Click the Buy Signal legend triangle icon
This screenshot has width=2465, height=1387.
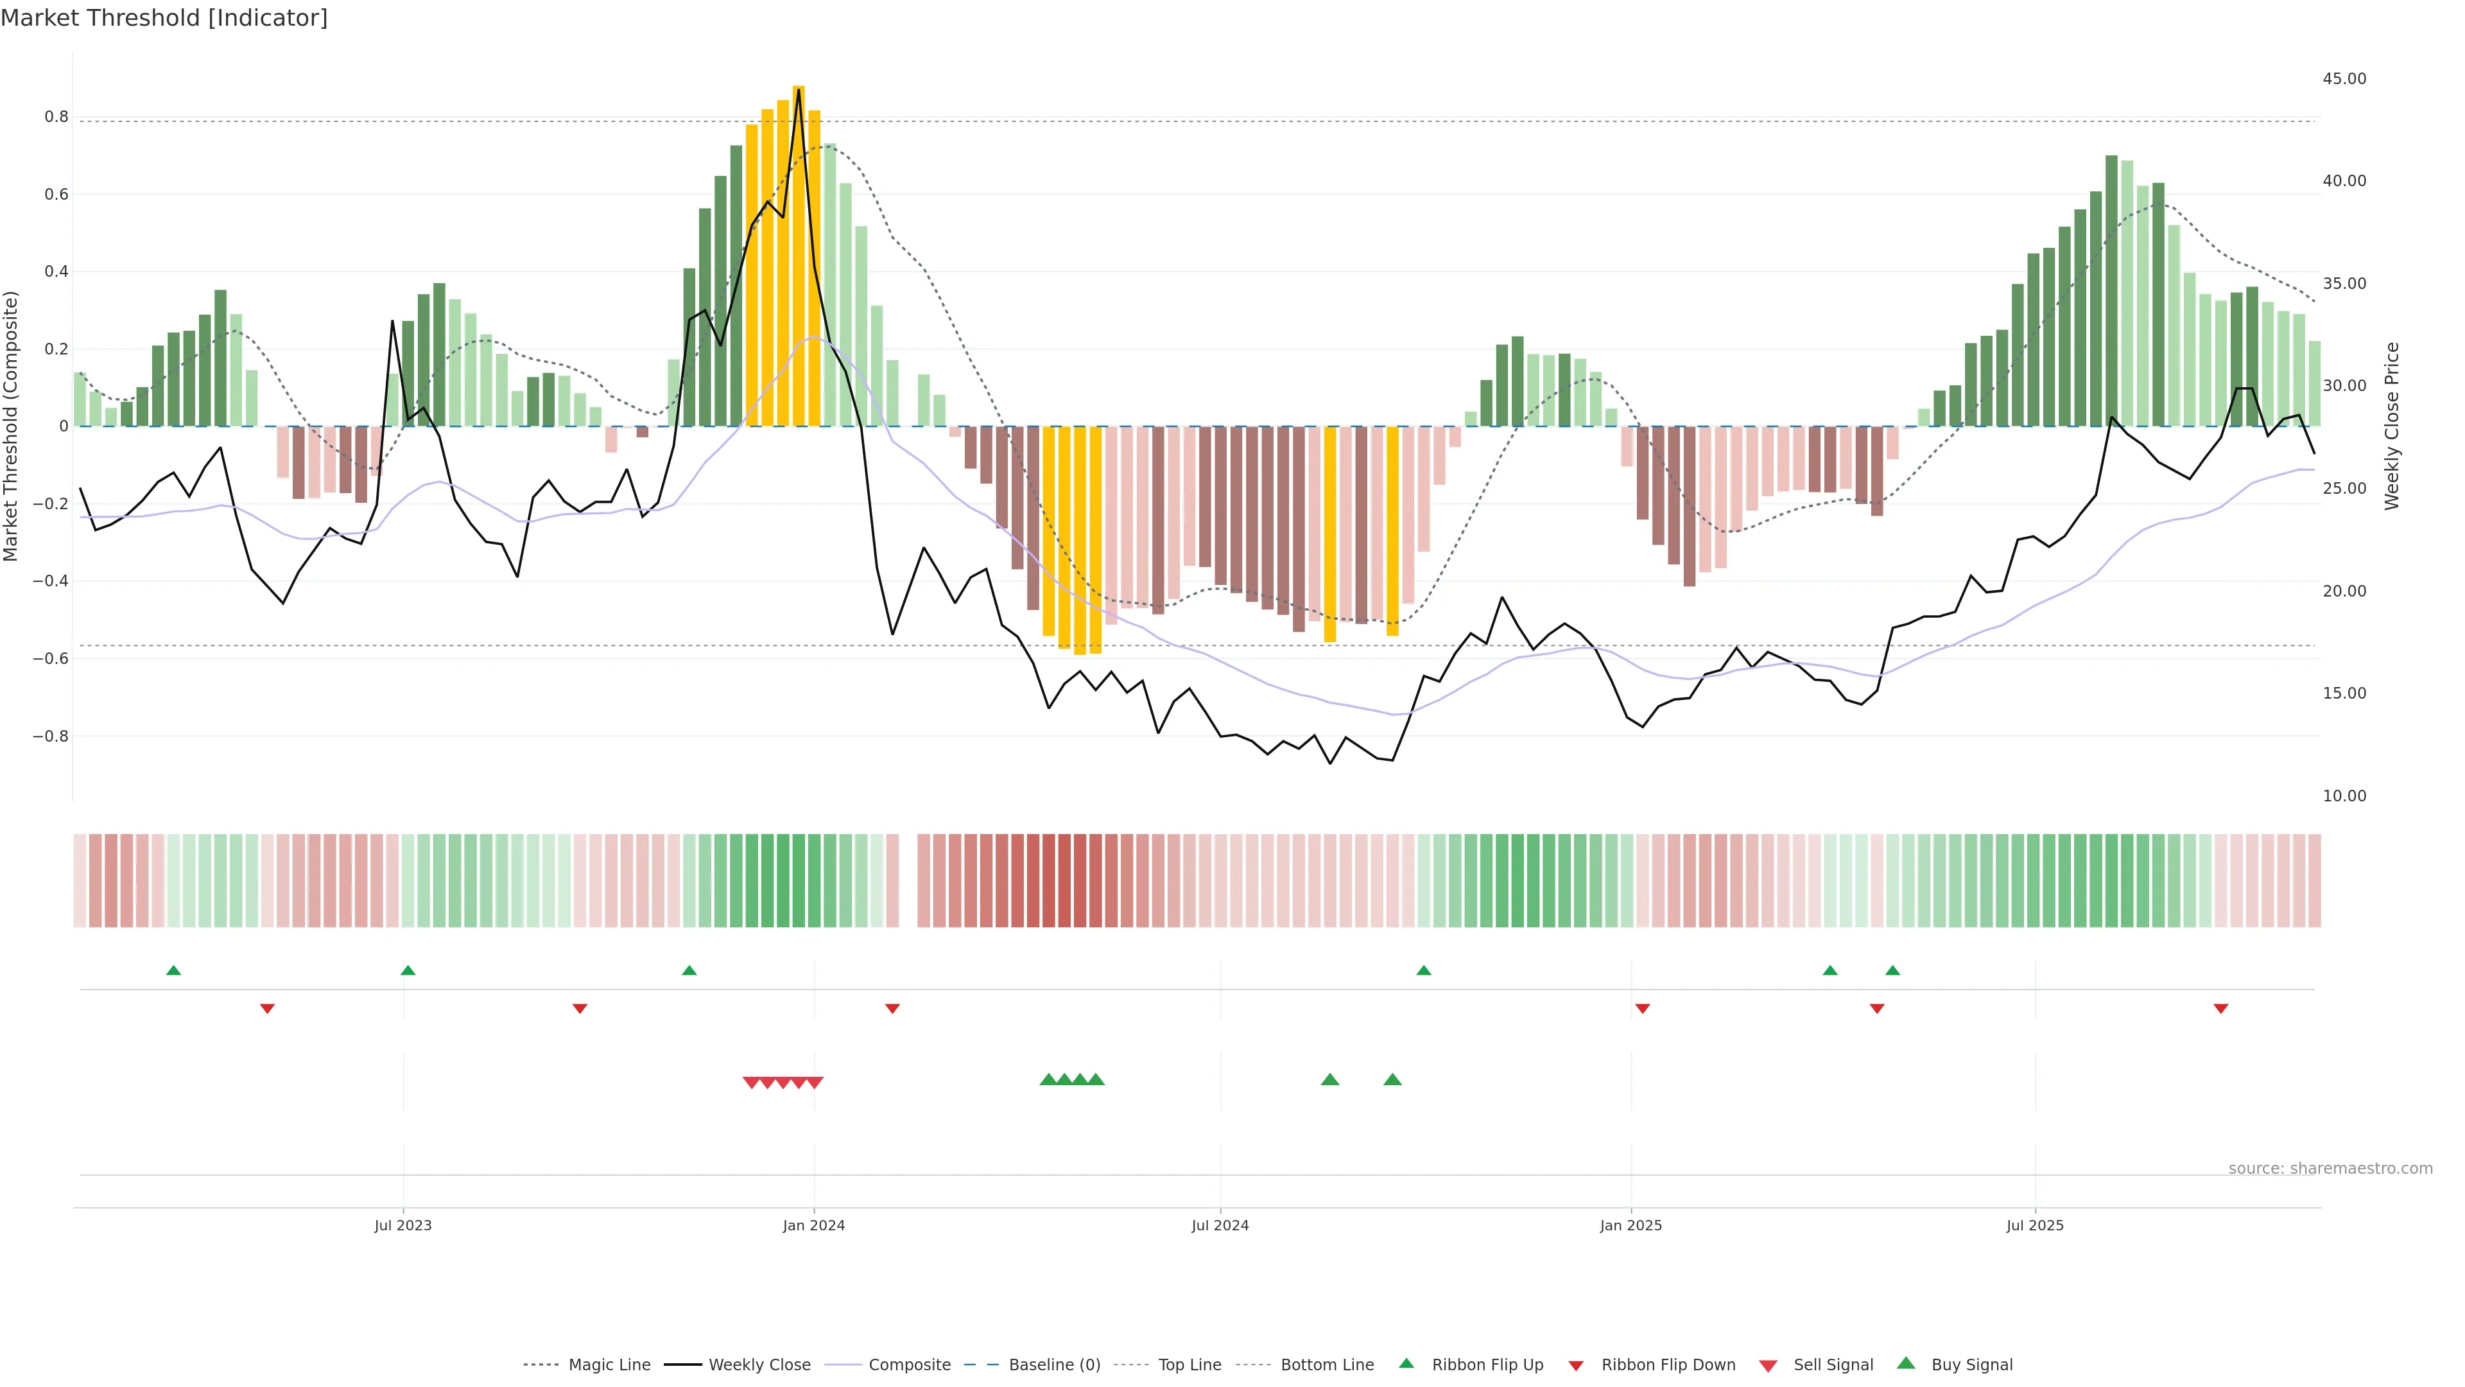coord(1906,1363)
